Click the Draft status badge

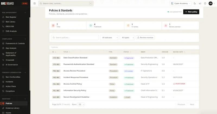pos(127,97)
